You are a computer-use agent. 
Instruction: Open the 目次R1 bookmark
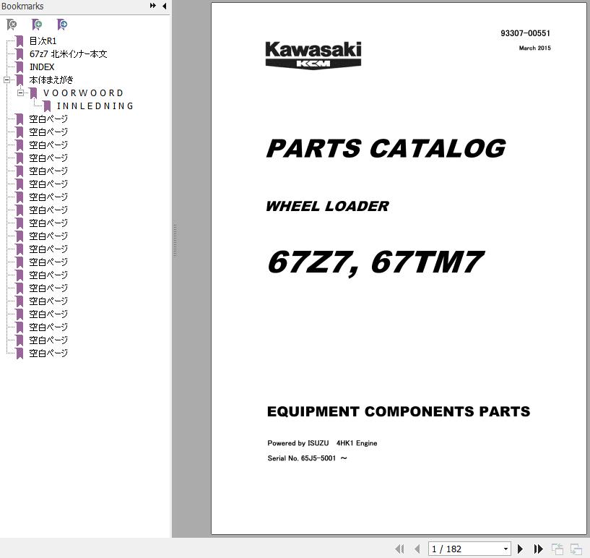click(43, 40)
